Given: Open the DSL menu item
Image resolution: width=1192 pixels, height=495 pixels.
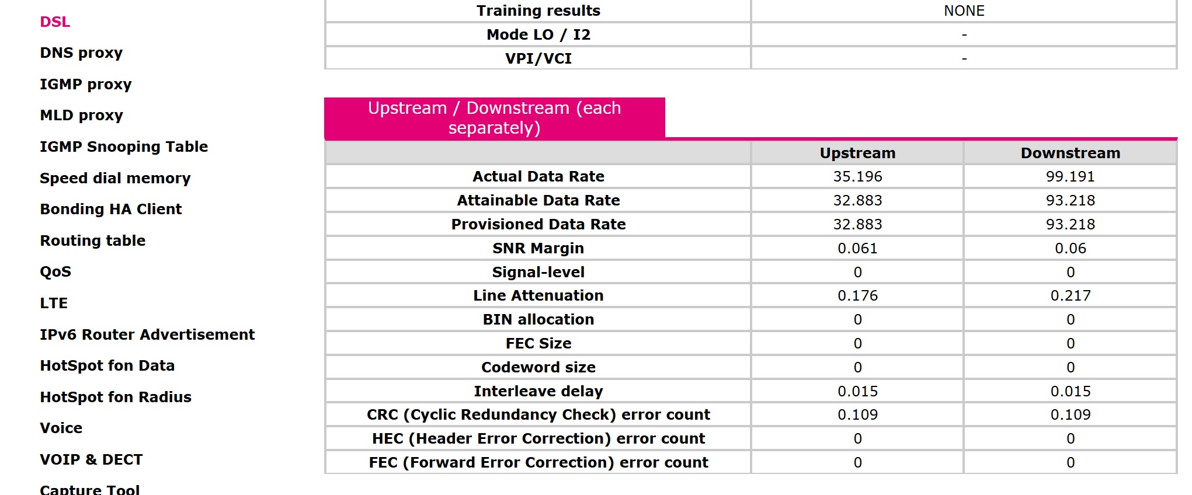Looking at the screenshot, I should (x=55, y=22).
